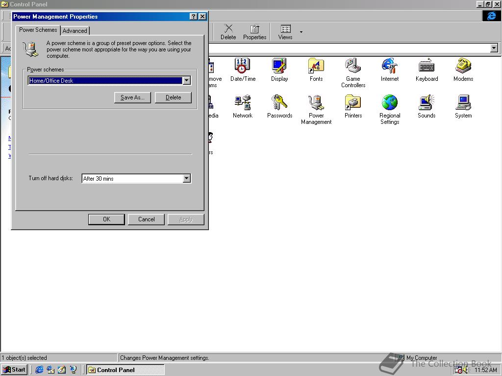Click the View Channels quick launch icon
The image size is (502, 376).
click(x=74, y=370)
